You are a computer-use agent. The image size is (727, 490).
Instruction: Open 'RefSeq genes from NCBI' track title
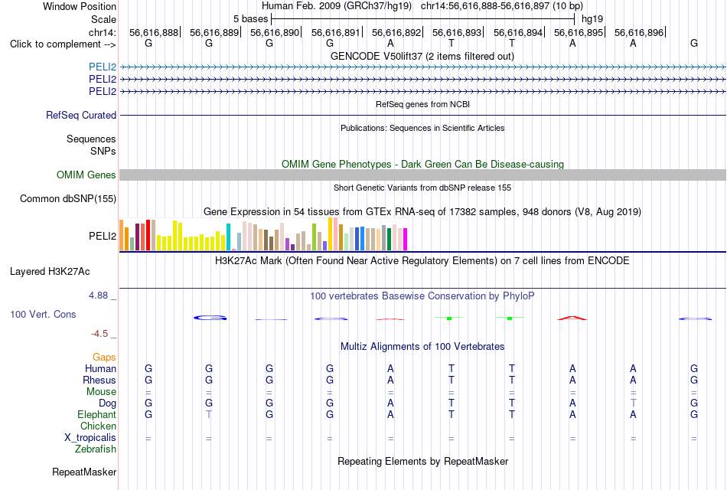pos(422,104)
